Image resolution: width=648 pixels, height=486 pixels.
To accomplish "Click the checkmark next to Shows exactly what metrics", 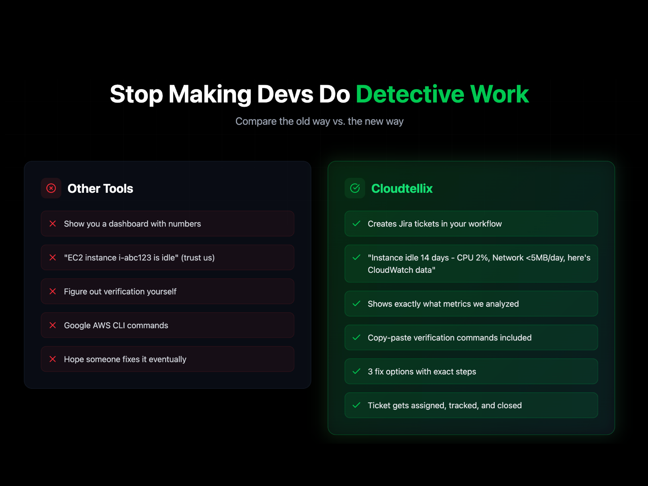I will pos(356,304).
